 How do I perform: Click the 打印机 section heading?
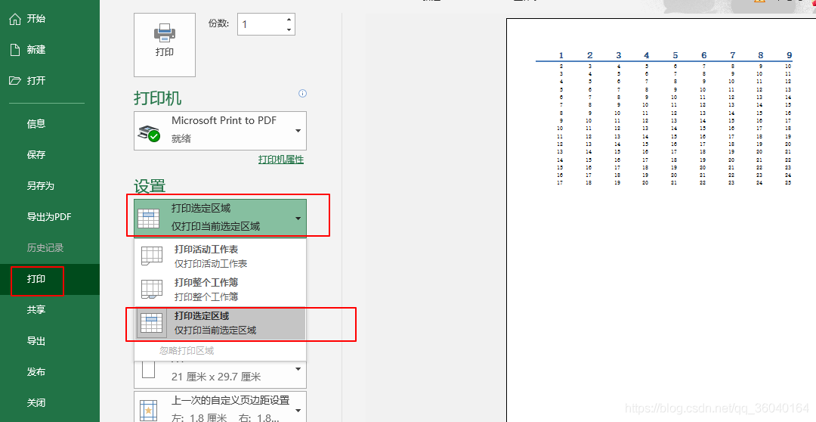[158, 98]
